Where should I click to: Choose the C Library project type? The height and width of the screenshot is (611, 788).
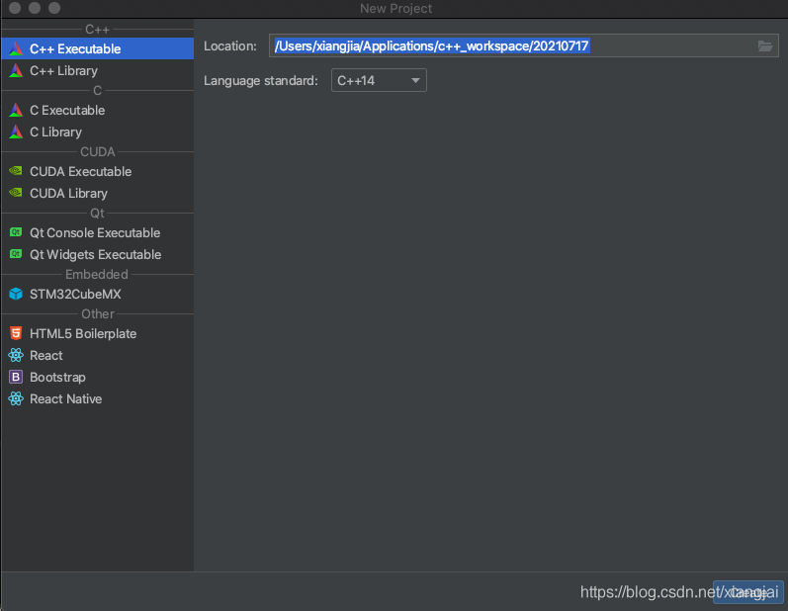pyautogui.click(x=98, y=132)
